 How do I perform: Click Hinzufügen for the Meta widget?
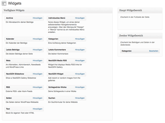(37, 61)
